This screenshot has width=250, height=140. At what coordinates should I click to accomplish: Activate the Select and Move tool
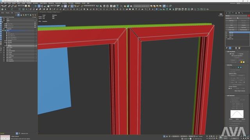39,6
